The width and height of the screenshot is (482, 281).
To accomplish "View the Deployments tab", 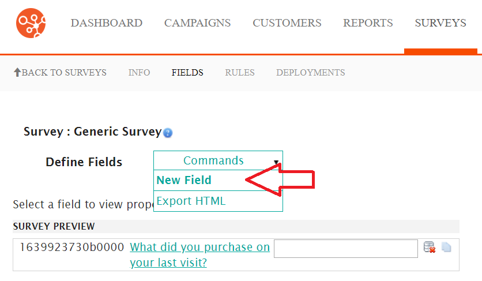I will (310, 73).
